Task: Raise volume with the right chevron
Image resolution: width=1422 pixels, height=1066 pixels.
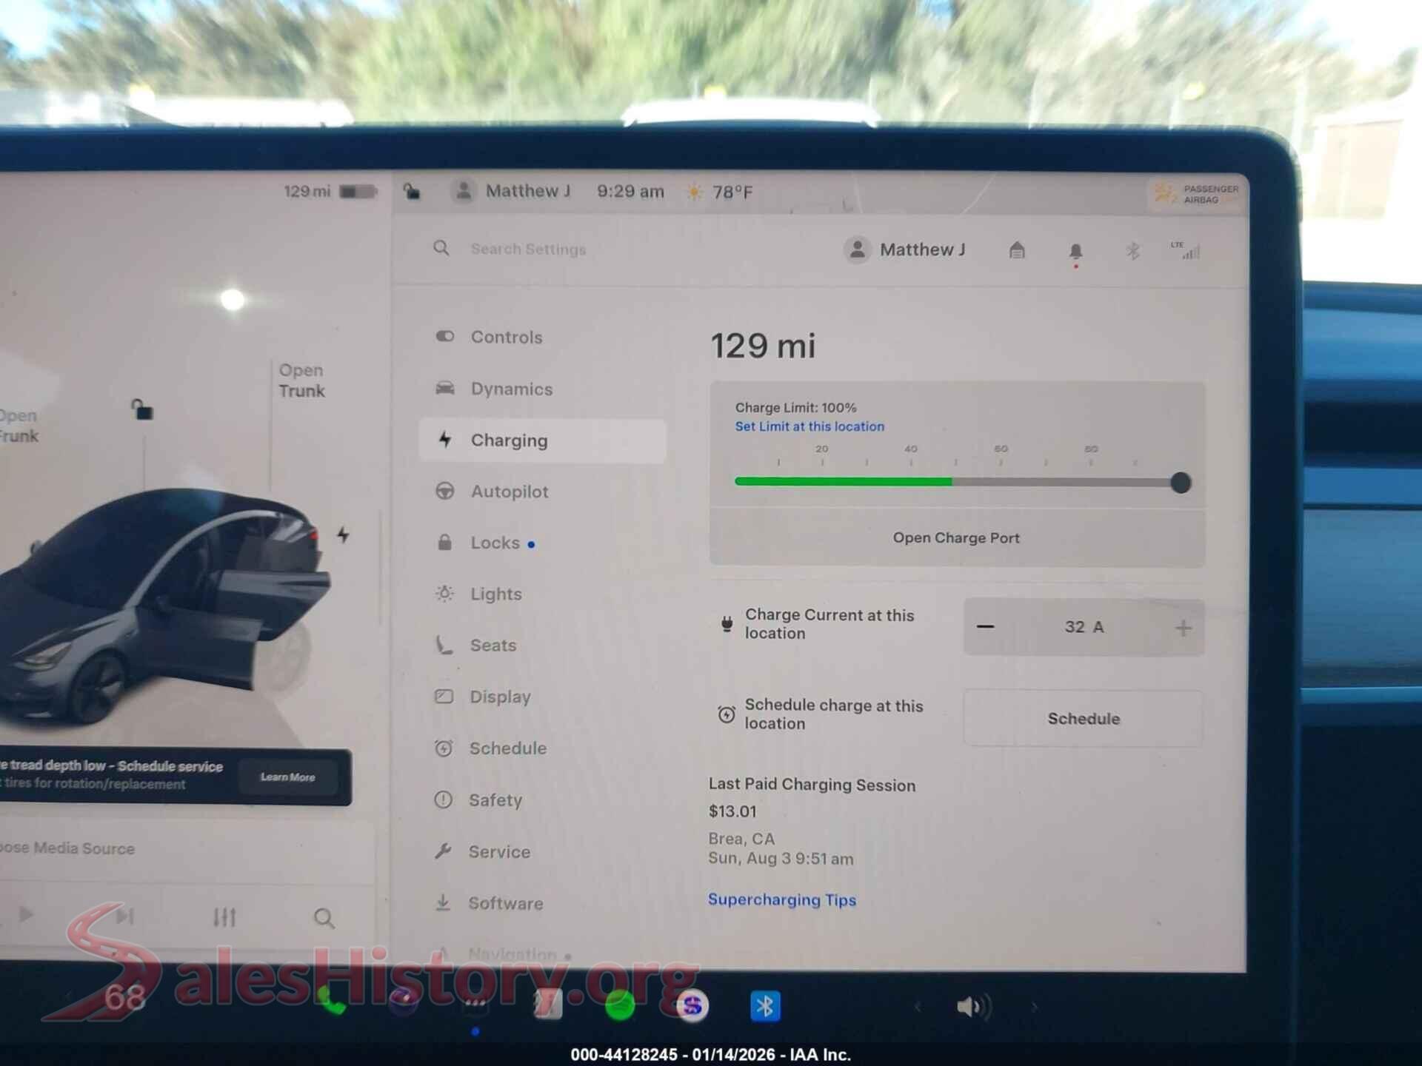Action: (x=1034, y=1007)
